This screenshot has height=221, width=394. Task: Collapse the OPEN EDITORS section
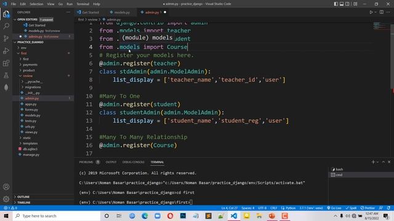[x=15, y=20]
